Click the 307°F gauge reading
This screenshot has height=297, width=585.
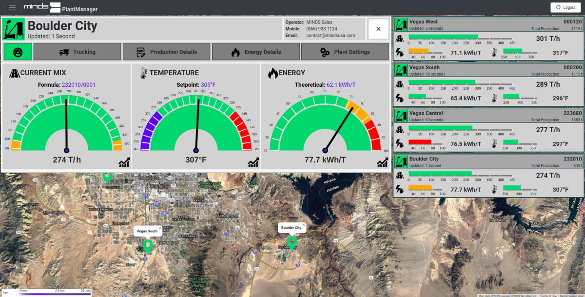pos(195,159)
